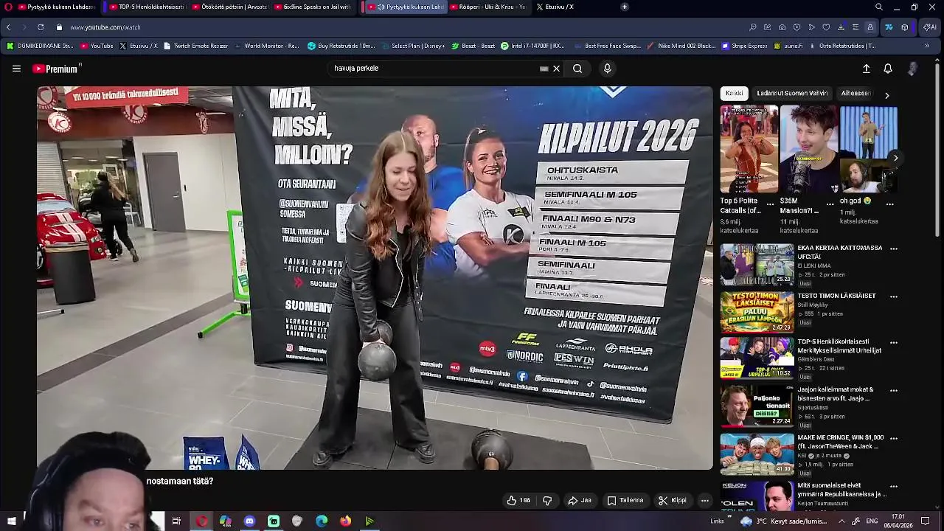Focus the YouTube search field showing 'havuja perkele'
The height and width of the screenshot is (531, 944).
435,69
